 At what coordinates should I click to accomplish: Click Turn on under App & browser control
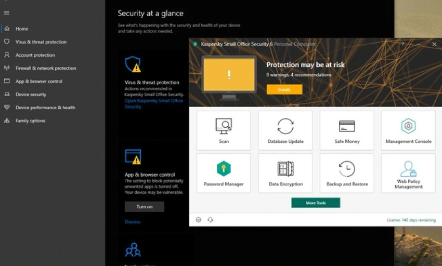[x=145, y=207]
